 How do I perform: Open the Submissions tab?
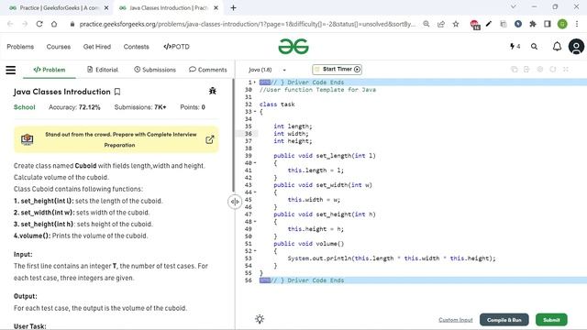point(155,70)
